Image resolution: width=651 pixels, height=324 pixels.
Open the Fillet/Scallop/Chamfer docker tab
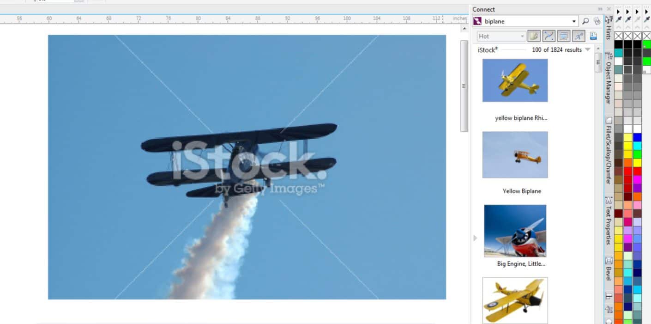tap(609, 150)
